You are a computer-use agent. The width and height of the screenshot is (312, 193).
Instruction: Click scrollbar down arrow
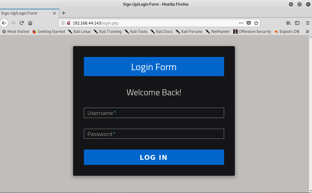[310, 191]
